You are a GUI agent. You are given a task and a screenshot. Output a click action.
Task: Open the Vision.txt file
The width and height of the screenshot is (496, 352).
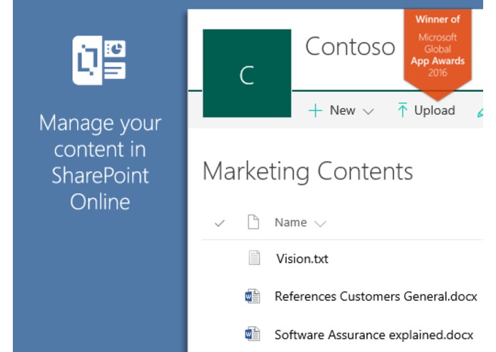tap(302, 259)
